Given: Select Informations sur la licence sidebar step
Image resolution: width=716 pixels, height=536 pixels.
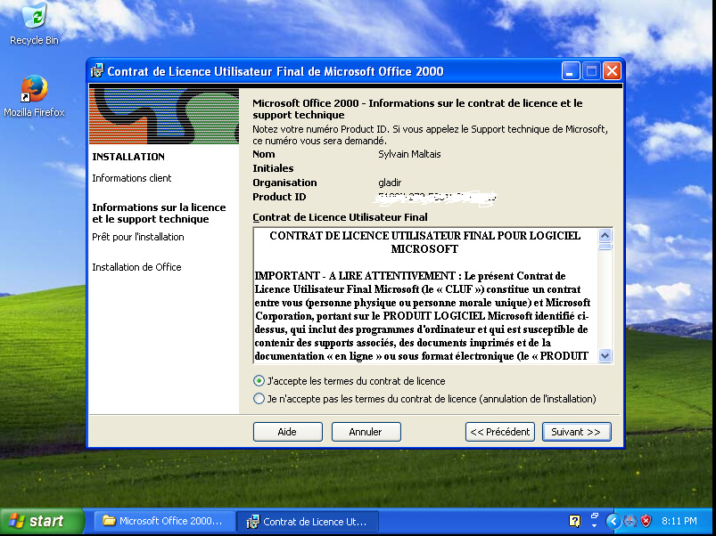Looking at the screenshot, I should [159, 213].
